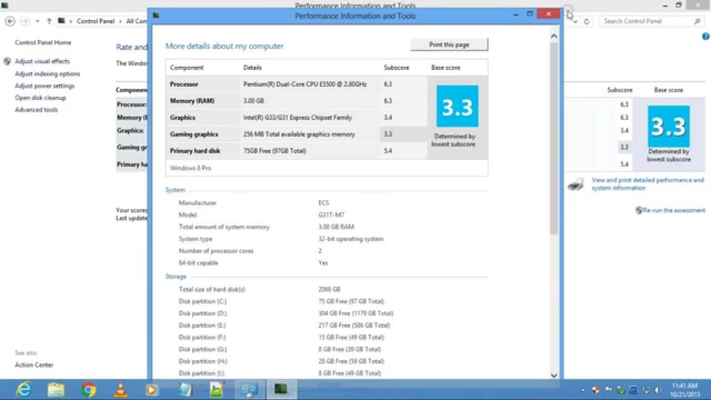Open the blue notebook taskbar icon
711x400 pixels.
pos(185,390)
